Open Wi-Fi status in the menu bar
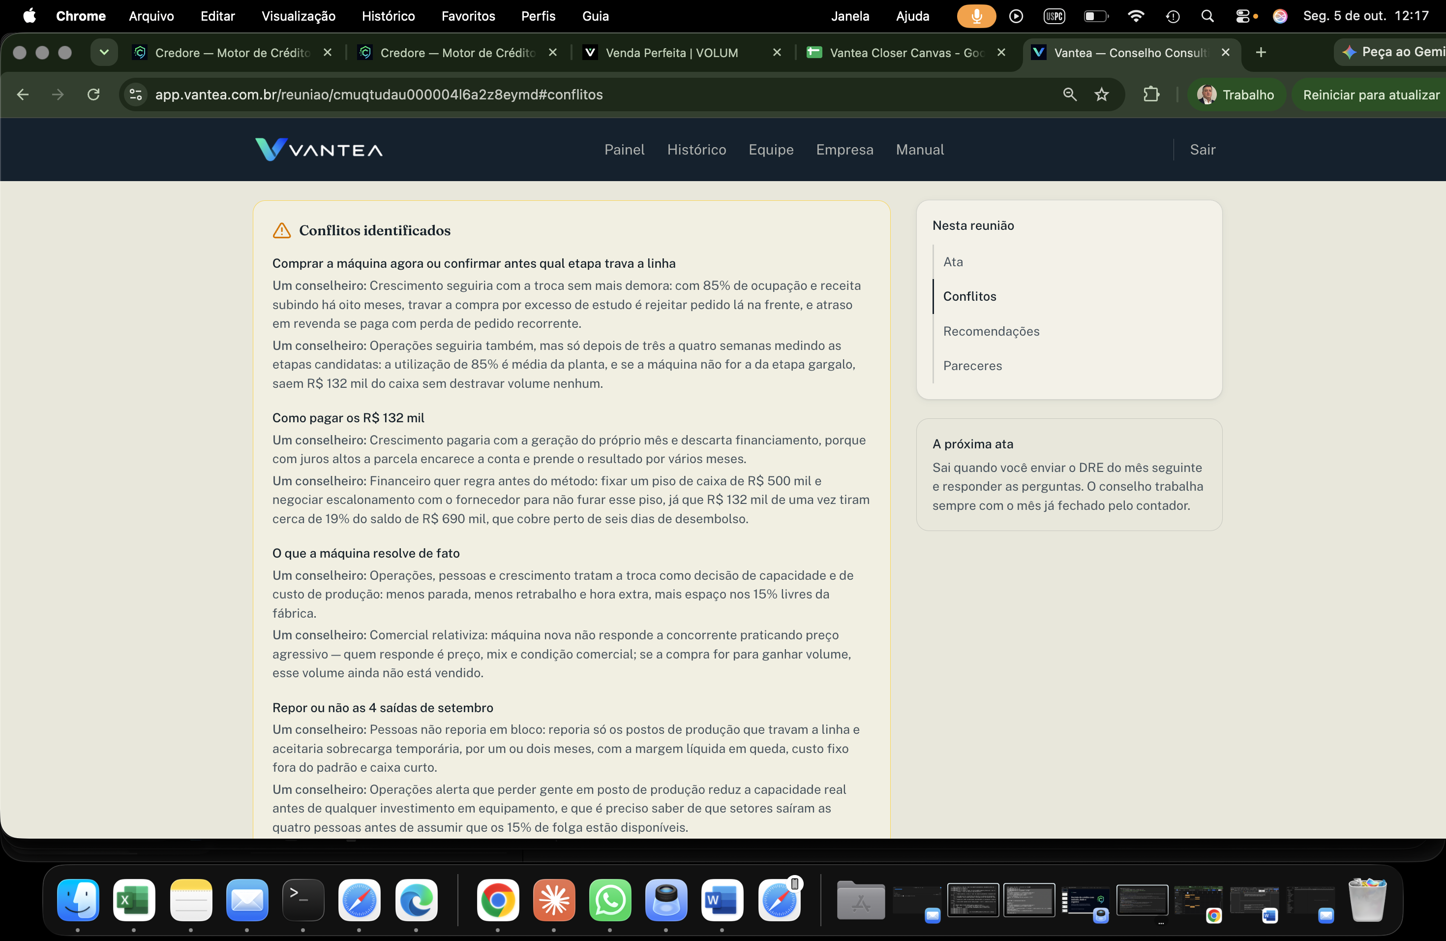This screenshot has height=941, width=1446. 1136,16
